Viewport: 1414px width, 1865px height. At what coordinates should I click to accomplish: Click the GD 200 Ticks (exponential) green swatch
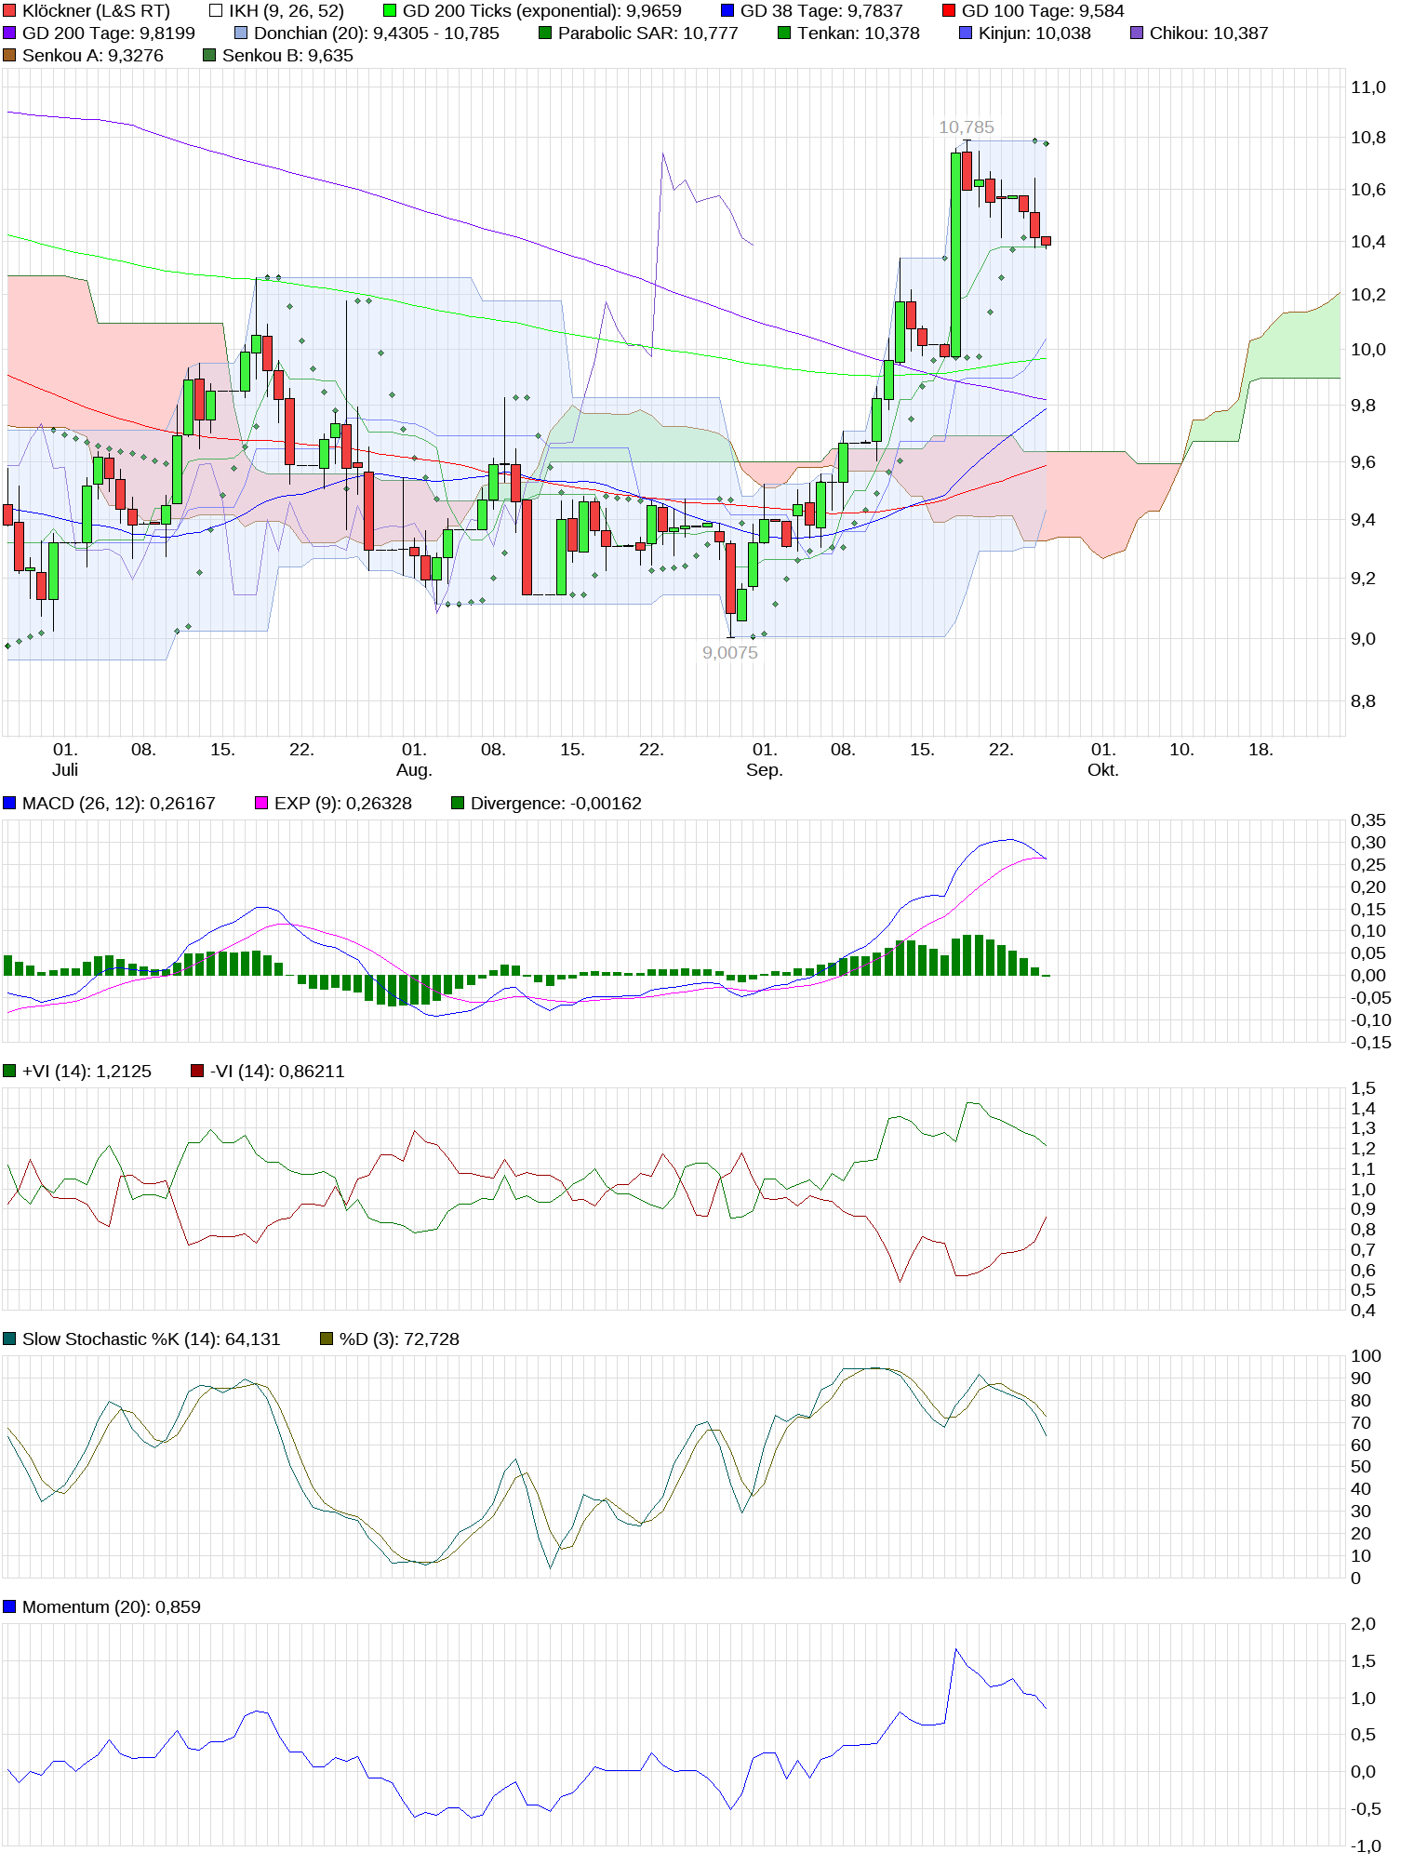pos(390,11)
